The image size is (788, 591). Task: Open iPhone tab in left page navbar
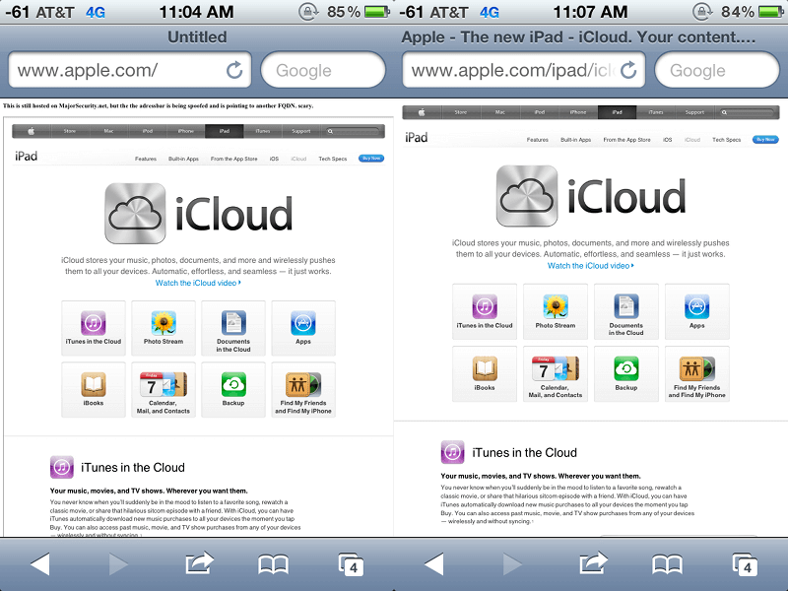(x=185, y=131)
